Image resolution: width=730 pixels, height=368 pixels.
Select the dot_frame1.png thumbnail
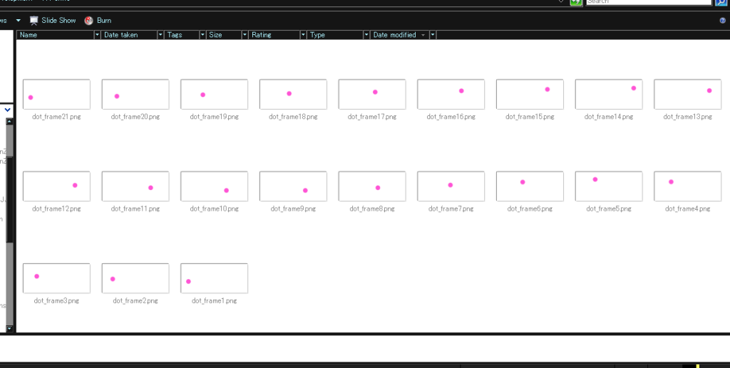[214, 278]
